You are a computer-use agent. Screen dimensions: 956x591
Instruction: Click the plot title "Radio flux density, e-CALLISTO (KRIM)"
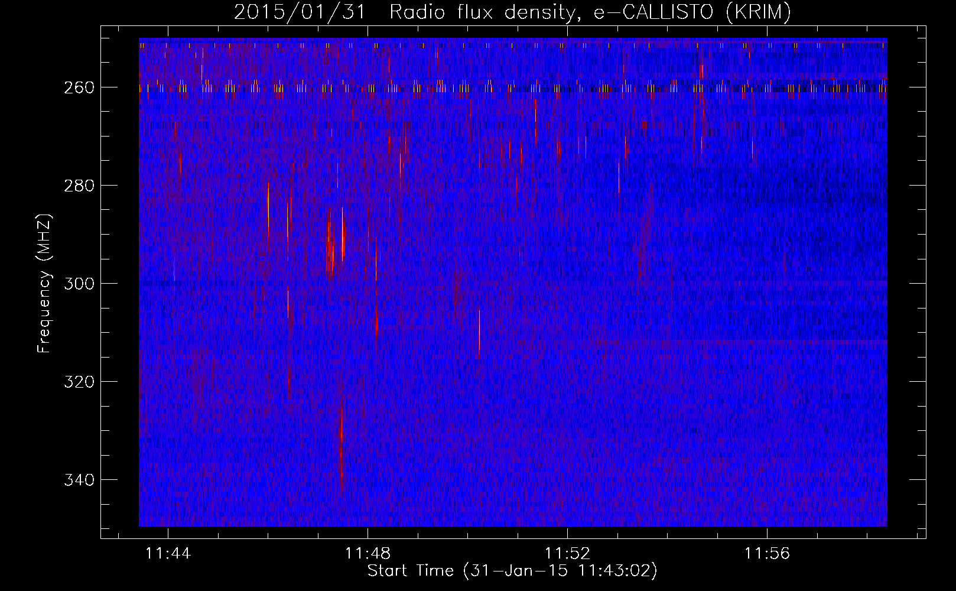point(590,12)
